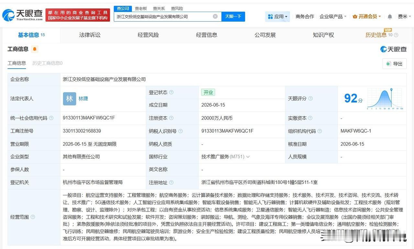Screen dimensions: 414x249
Task: Click the 开业 status badge
Action: point(208,92)
